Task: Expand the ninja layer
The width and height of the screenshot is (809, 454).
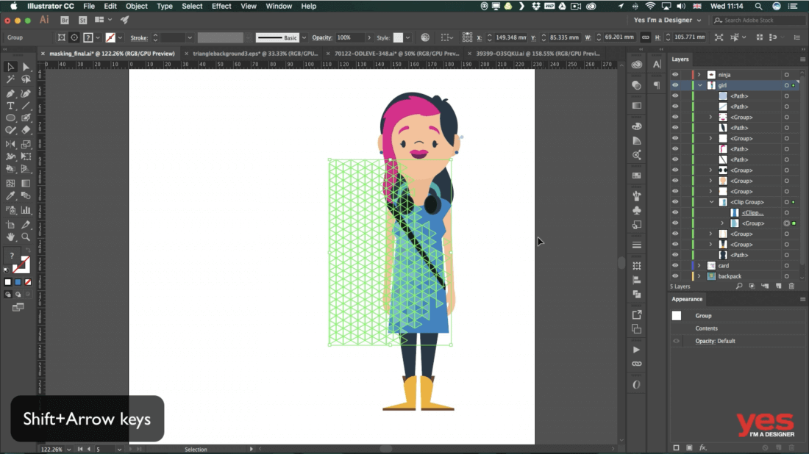Action: coord(699,75)
